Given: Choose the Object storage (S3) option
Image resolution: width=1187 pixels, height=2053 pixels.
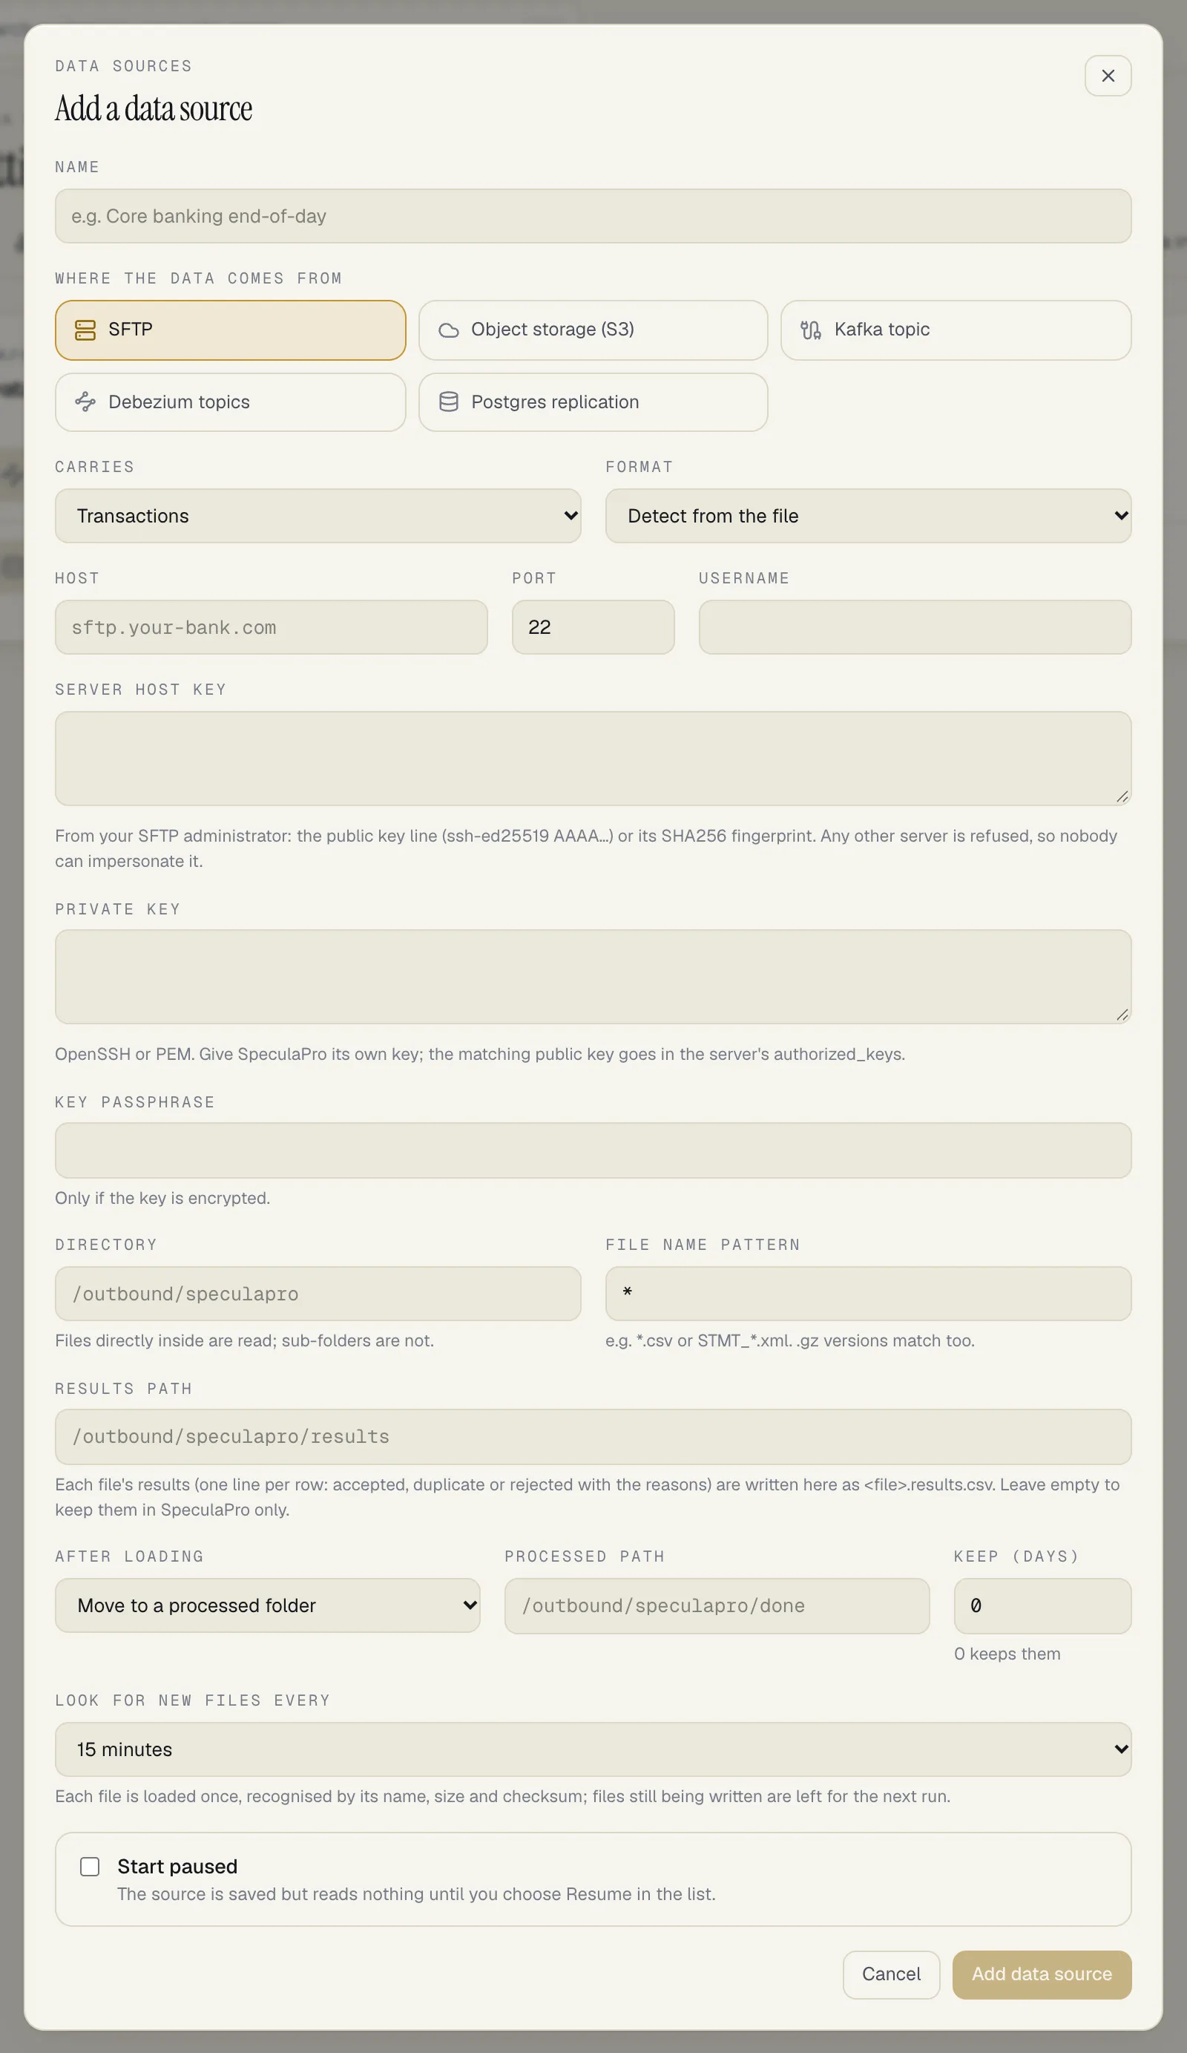Looking at the screenshot, I should point(593,330).
